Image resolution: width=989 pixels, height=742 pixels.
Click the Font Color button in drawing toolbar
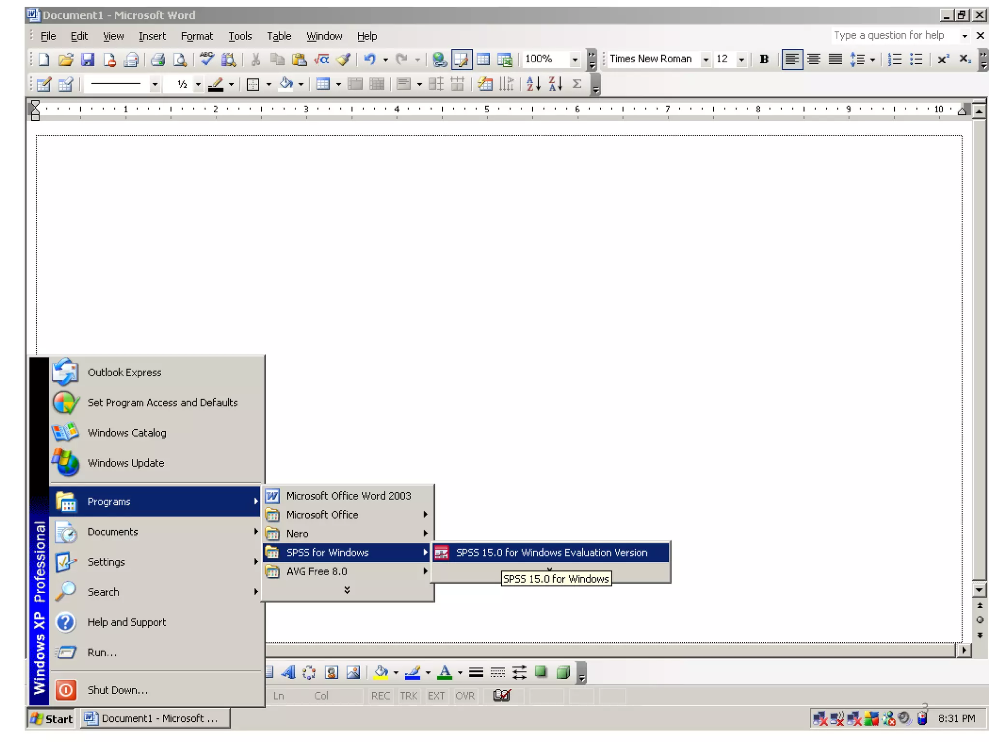tap(445, 672)
